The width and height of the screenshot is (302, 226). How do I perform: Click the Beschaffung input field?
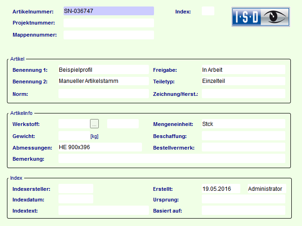pos(243,136)
